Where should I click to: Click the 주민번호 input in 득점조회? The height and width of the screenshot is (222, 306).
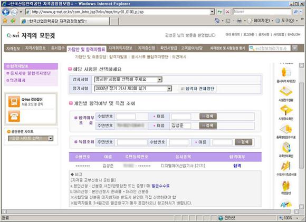tap(132, 142)
